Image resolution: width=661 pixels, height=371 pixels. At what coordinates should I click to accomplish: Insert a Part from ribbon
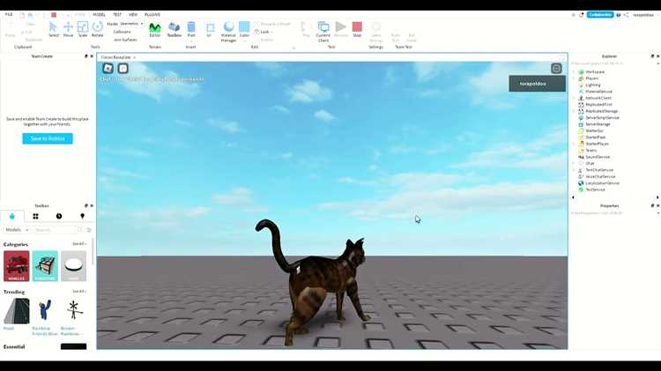191,29
